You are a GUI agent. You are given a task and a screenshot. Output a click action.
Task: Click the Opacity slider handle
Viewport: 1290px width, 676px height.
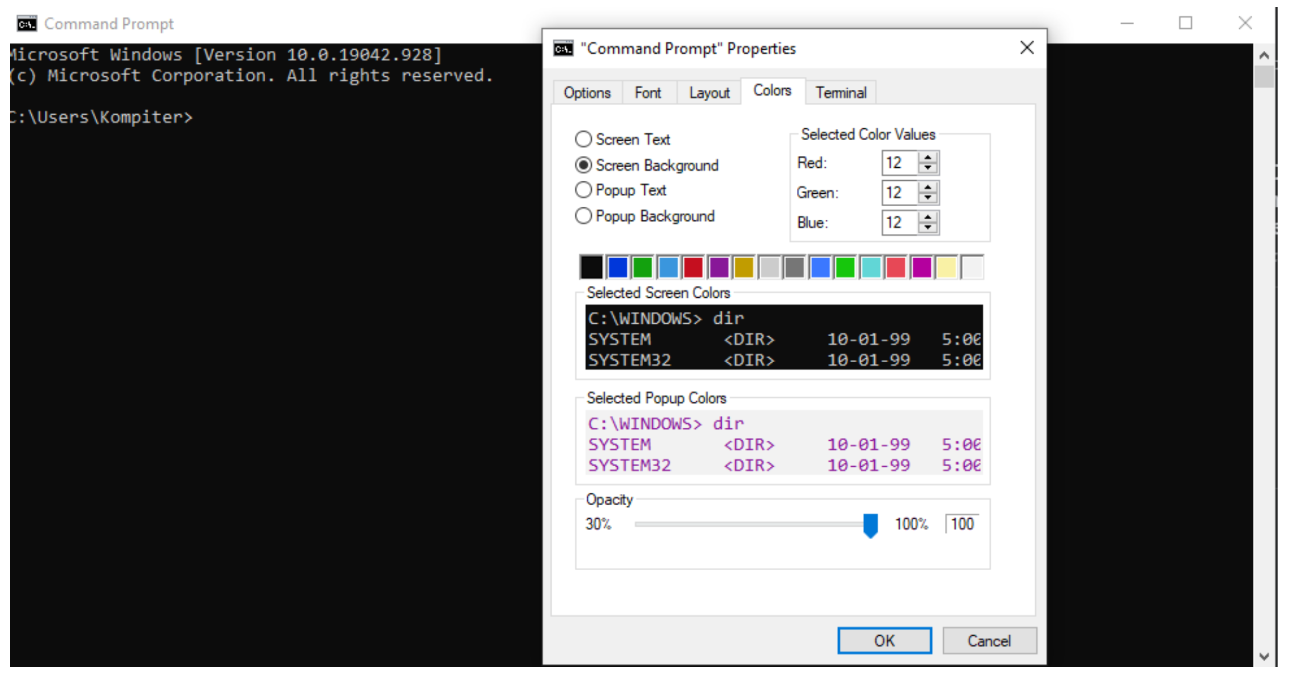871,525
